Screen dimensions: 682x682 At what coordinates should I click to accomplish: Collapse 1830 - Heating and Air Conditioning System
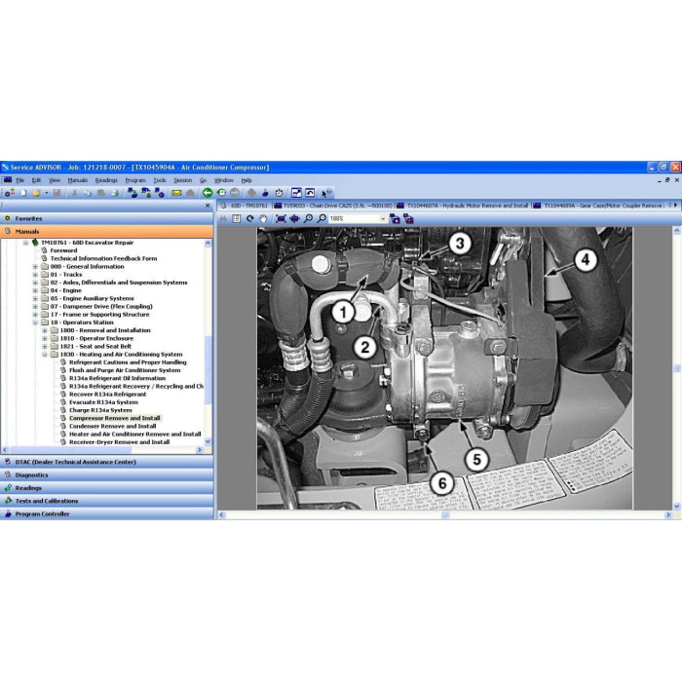pos(45,355)
